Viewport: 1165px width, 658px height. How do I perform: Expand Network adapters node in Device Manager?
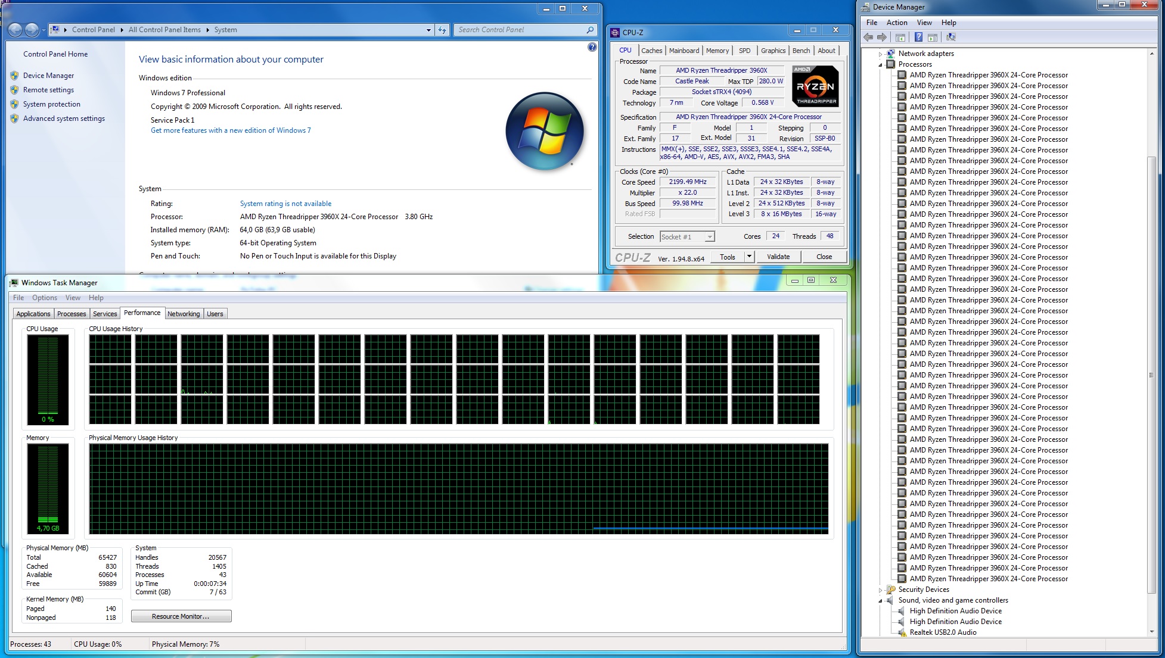point(880,54)
